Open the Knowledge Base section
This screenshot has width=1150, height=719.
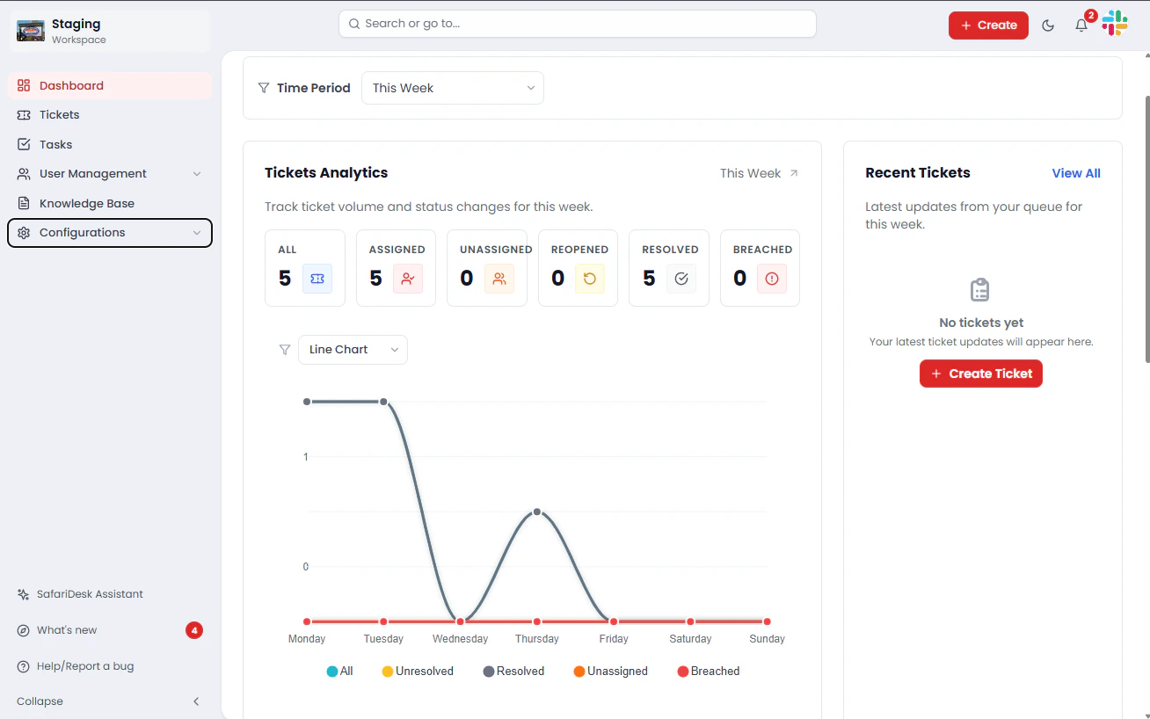point(110,204)
